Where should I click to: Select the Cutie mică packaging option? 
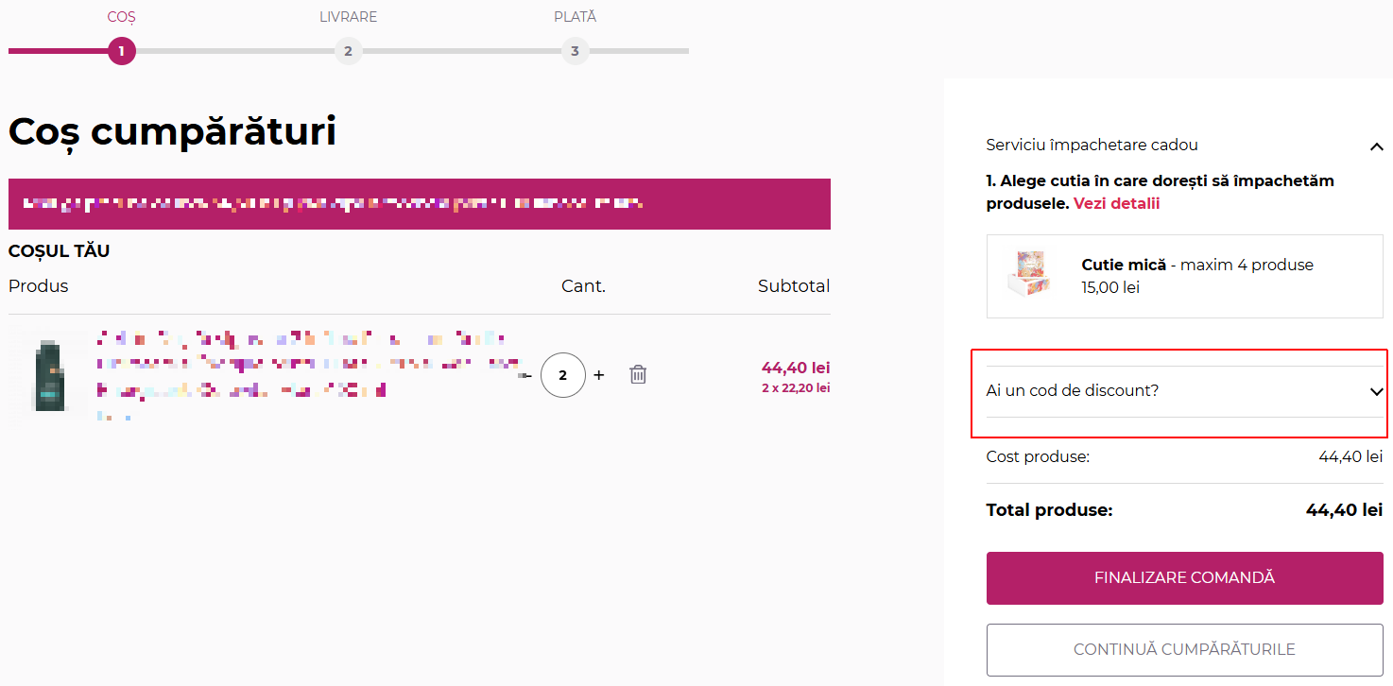point(1185,276)
